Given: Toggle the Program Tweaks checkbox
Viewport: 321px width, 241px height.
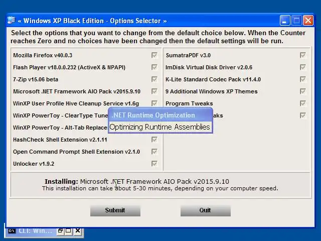Looking at the screenshot, I should tap(303, 103).
